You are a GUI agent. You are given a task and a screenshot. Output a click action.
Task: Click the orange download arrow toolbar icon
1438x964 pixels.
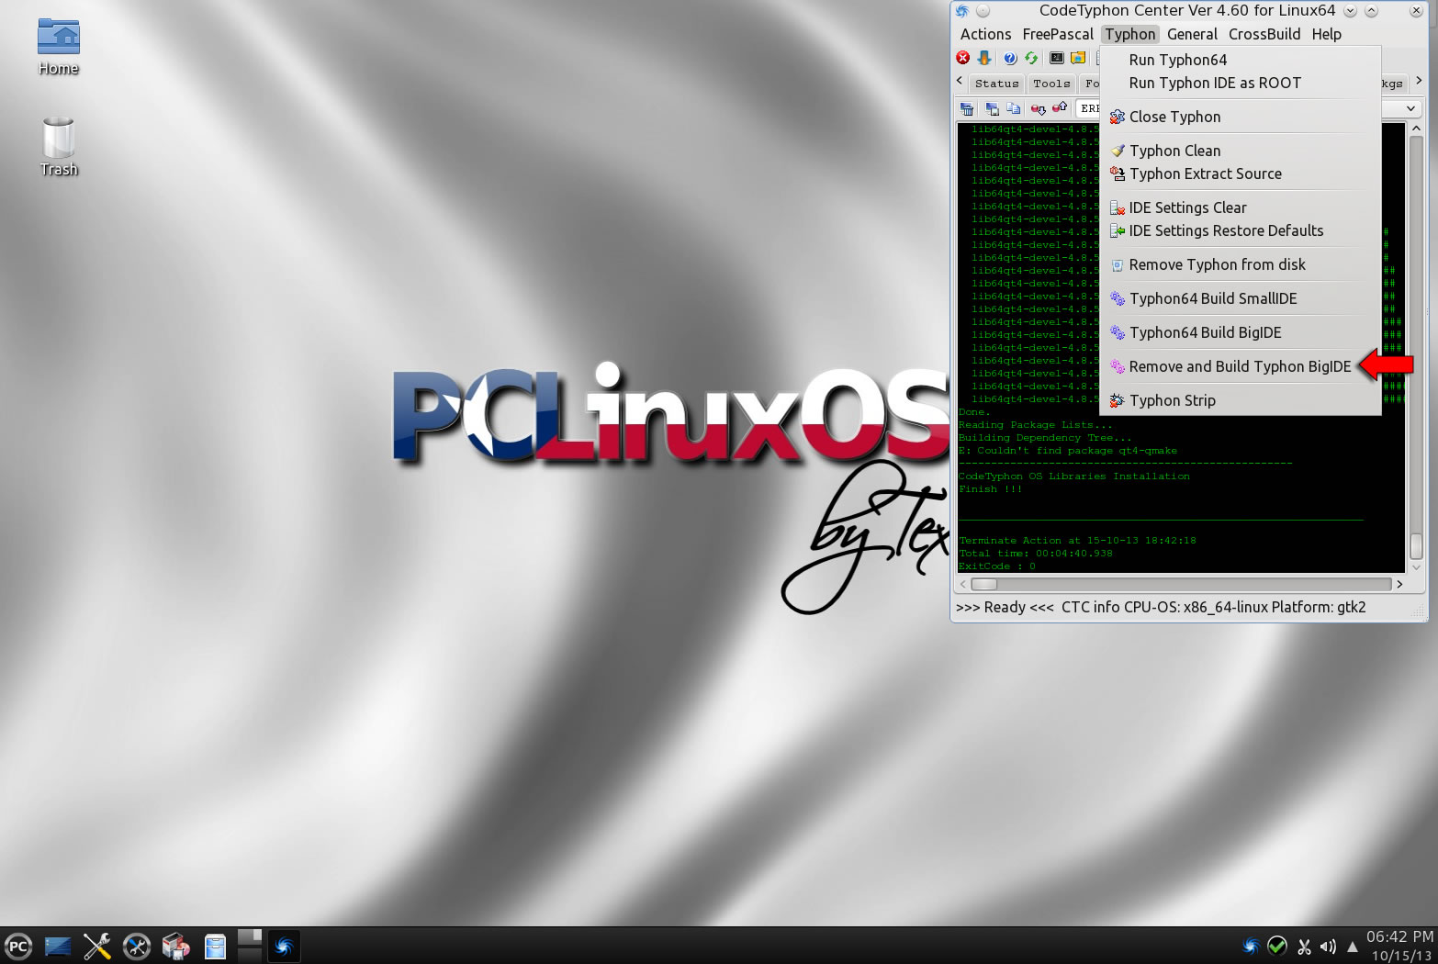coord(984,58)
